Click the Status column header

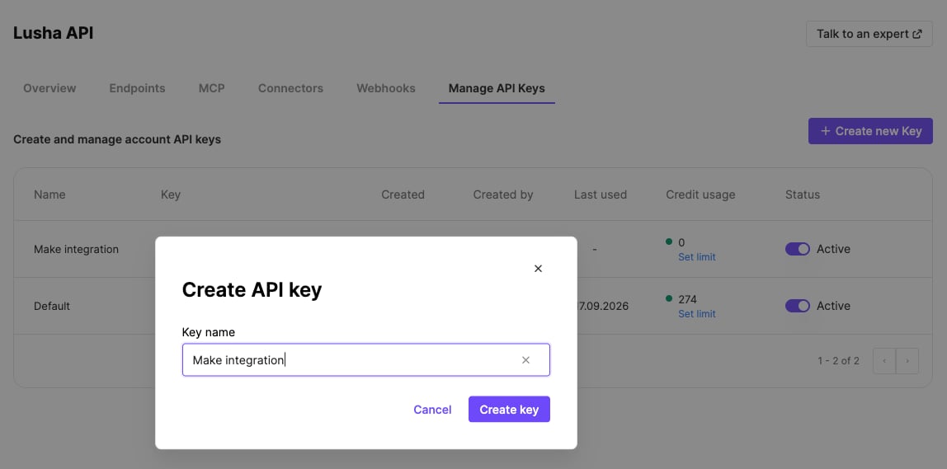tap(803, 195)
